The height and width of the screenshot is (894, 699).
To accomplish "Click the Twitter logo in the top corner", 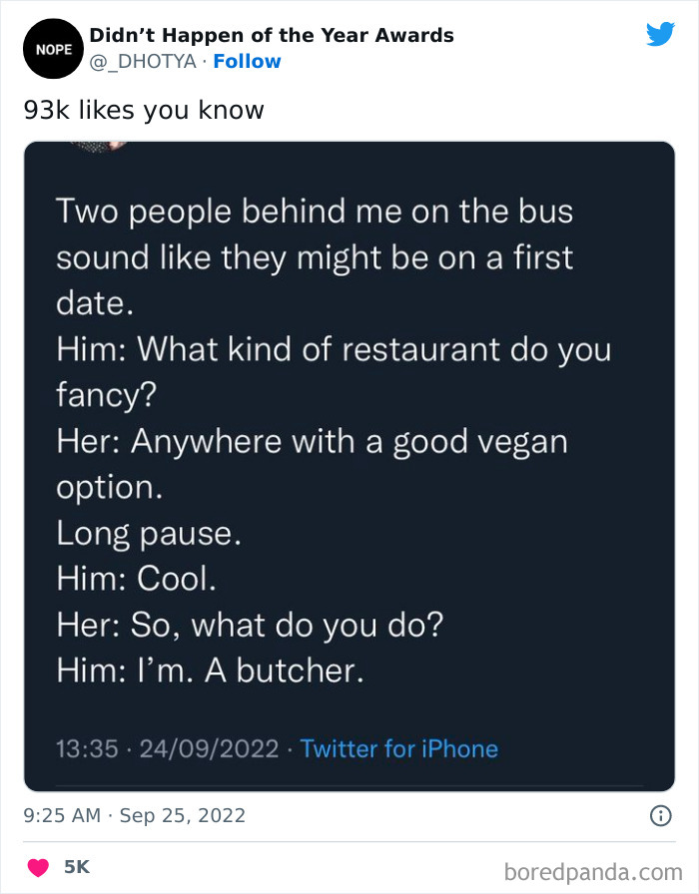I will pyautogui.click(x=661, y=34).
